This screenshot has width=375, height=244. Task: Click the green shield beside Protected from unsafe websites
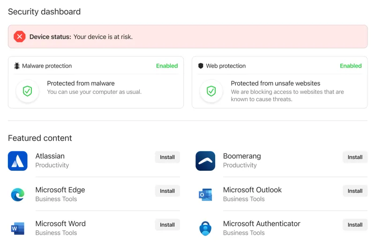pos(211,91)
